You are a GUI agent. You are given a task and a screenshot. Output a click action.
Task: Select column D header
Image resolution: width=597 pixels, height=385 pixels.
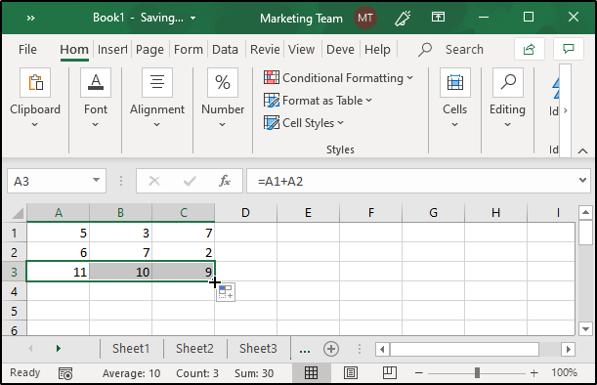click(x=245, y=212)
